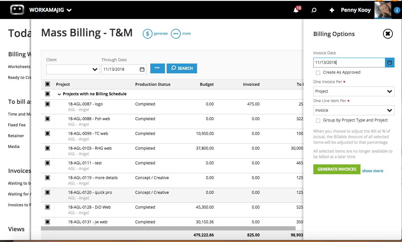Sort by the Invoiced column header
Viewport: 402px width, 242px height.
251,84
